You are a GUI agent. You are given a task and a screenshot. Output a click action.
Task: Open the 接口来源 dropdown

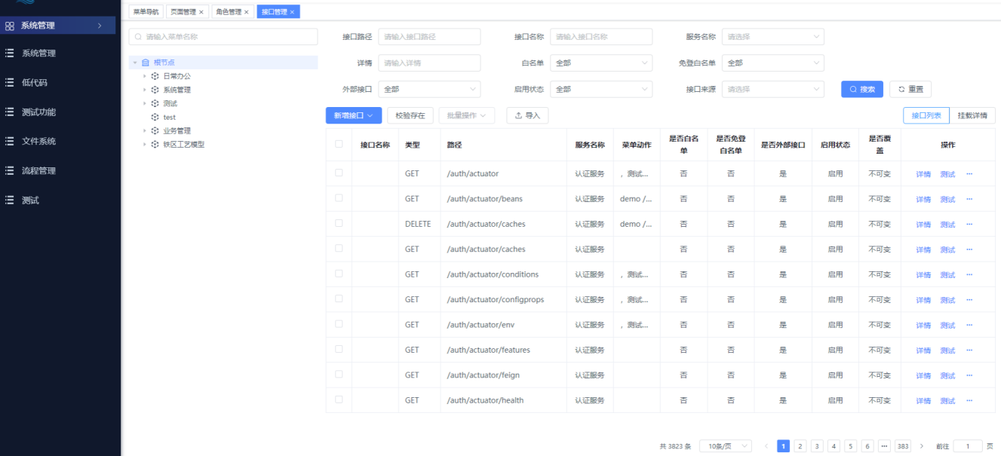[772, 89]
